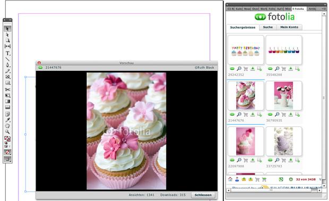Download image 35548288 with the green arrow
This screenshot has height=201, width=329.
pyautogui.click(x=291, y=69)
